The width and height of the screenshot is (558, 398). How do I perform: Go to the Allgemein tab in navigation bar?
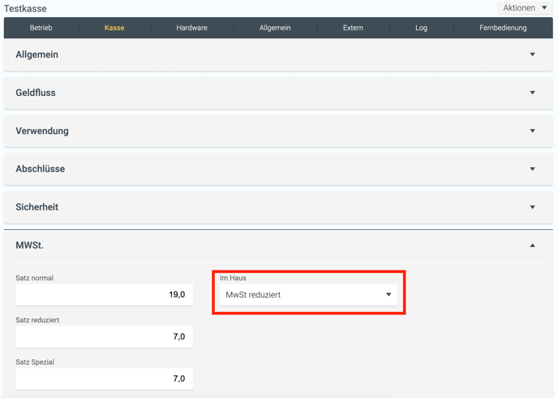[x=275, y=28]
